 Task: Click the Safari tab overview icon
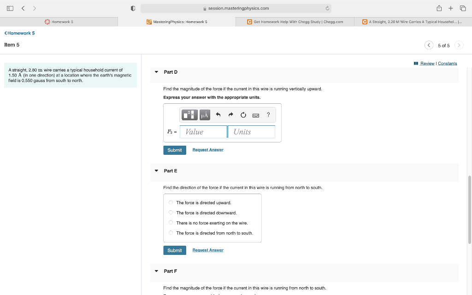(x=462, y=7)
